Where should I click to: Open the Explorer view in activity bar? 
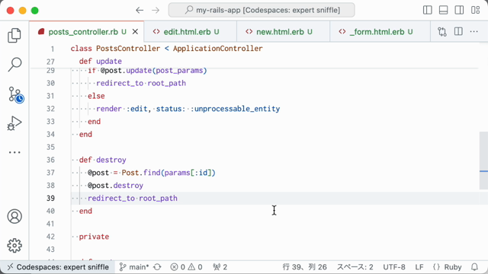(x=14, y=35)
